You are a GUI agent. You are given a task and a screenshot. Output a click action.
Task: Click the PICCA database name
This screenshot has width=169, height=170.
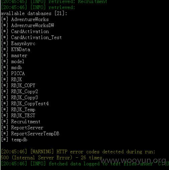point(18,73)
